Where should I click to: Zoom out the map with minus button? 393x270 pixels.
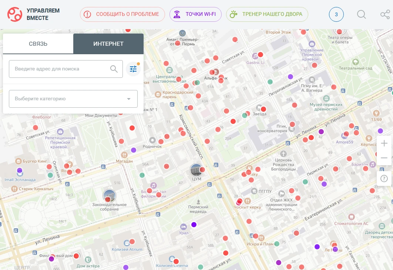click(384, 157)
